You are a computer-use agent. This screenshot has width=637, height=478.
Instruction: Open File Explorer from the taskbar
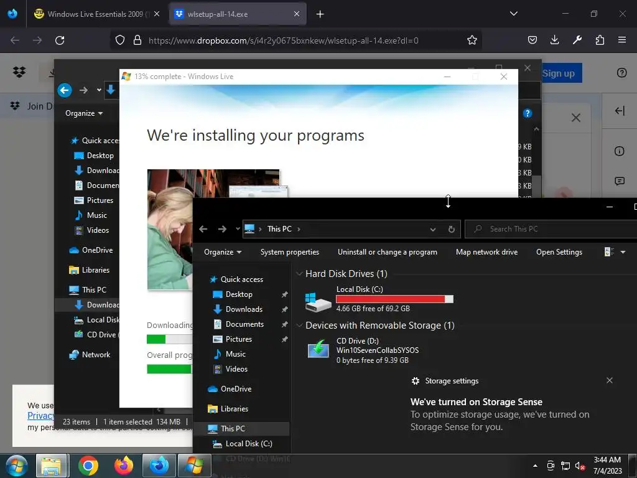51,466
